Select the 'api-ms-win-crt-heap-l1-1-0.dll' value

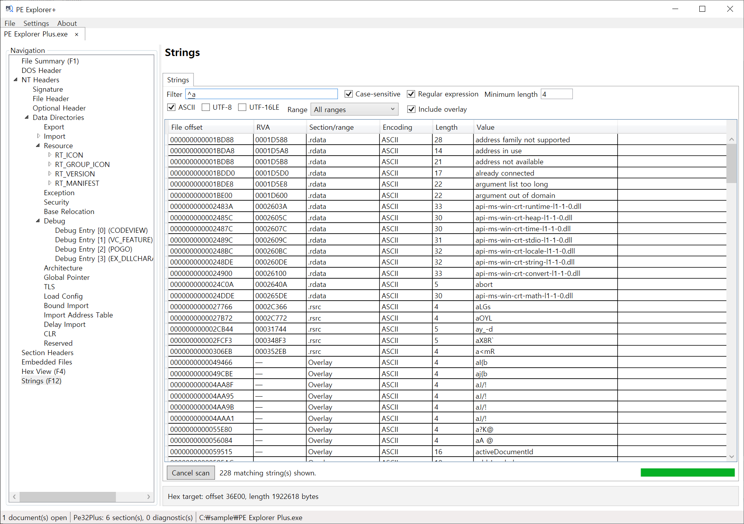524,218
